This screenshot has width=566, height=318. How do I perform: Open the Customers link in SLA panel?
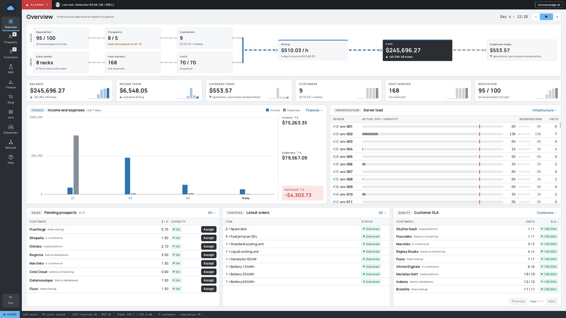click(x=547, y=213)
